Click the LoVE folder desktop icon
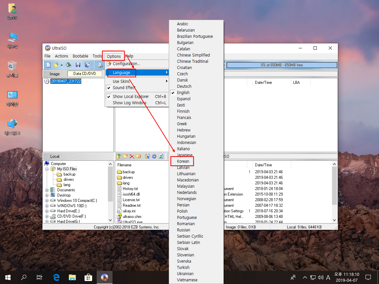The height and width of the screenshot is (284, 379). (x=12, y=12)
